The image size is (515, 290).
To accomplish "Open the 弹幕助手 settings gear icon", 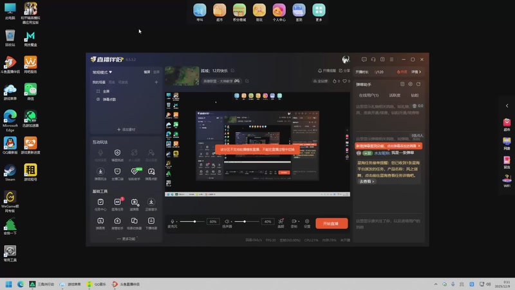I will pyautogui.click(x=410, y=84).
